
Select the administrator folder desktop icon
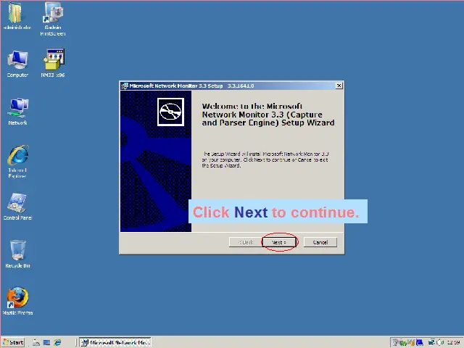17,16
